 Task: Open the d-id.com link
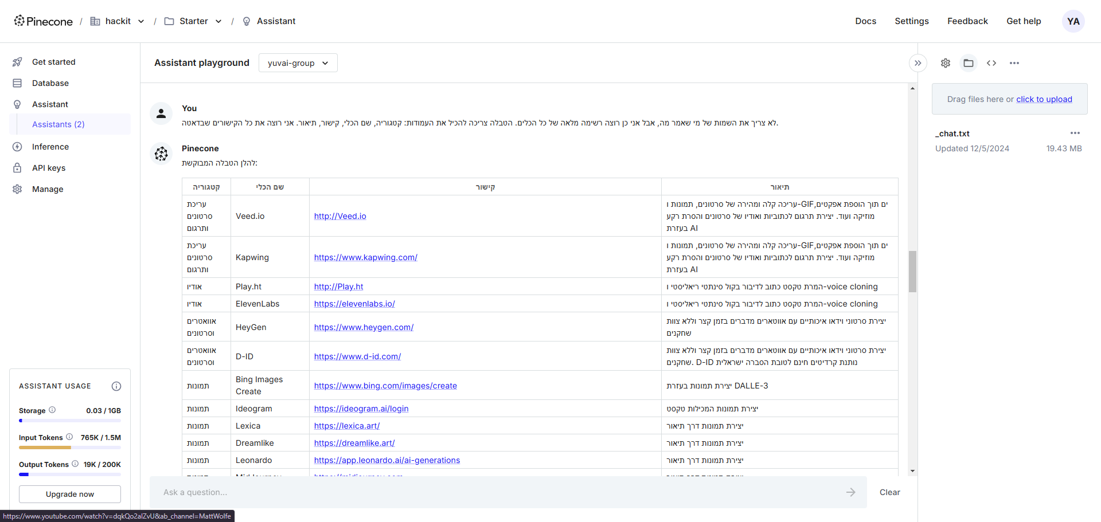(357, 356)
